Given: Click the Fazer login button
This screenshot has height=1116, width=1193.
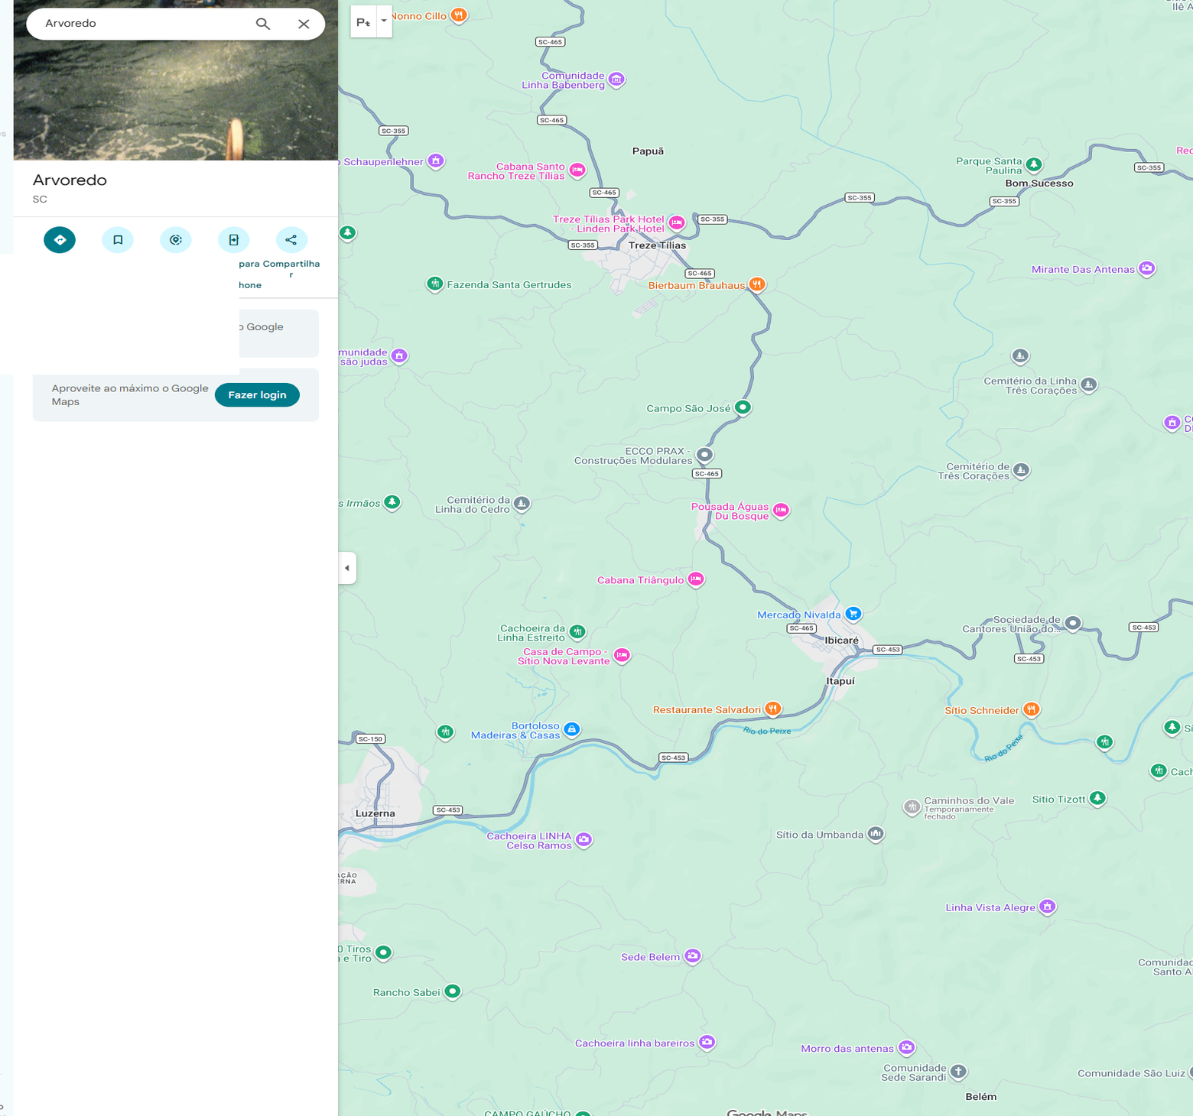Looking at the screenshot, I should [x=257, y=395].
